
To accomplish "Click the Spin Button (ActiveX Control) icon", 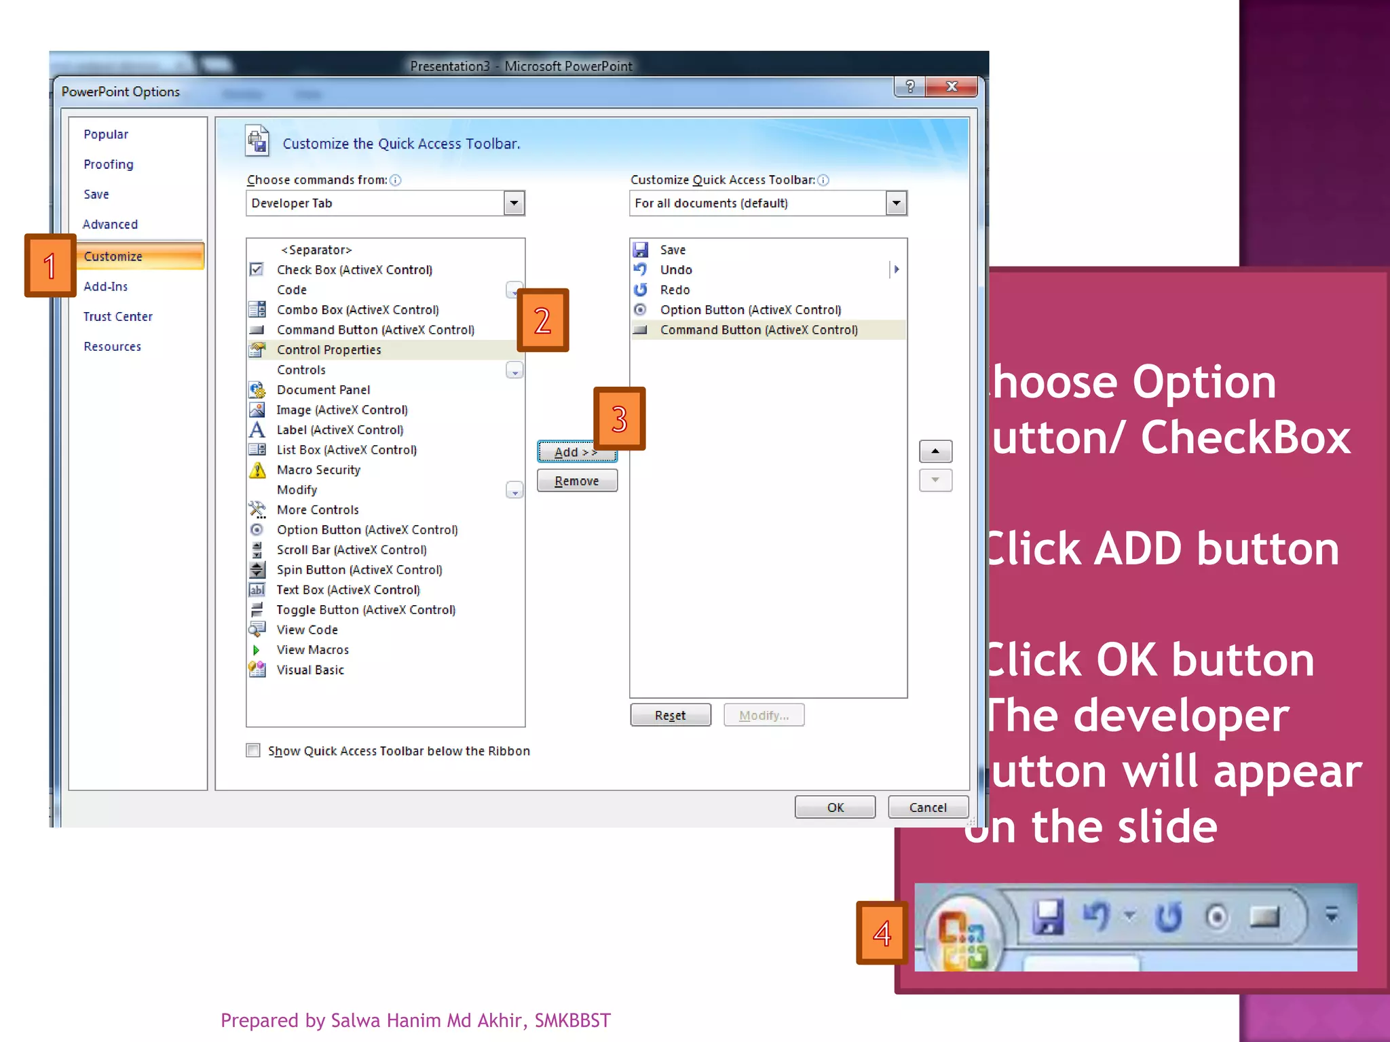I will click(257, 570).
